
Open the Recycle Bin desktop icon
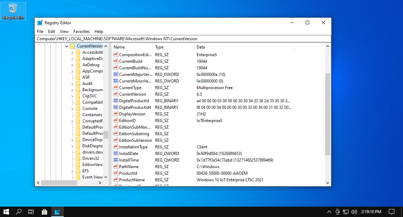[13, 11]
